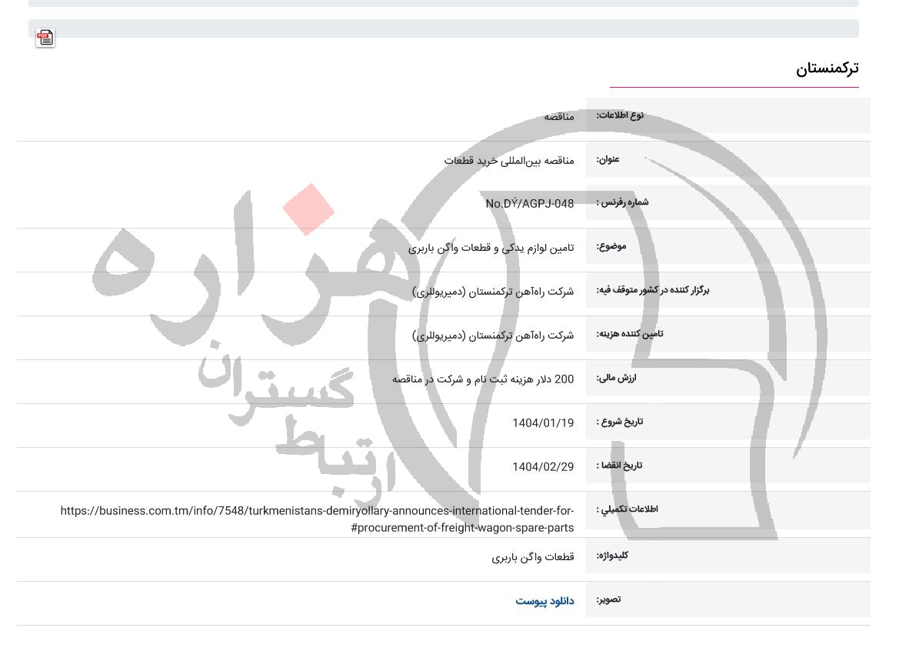Click the شماره رفرنس label cell

[x=622, y=202]
